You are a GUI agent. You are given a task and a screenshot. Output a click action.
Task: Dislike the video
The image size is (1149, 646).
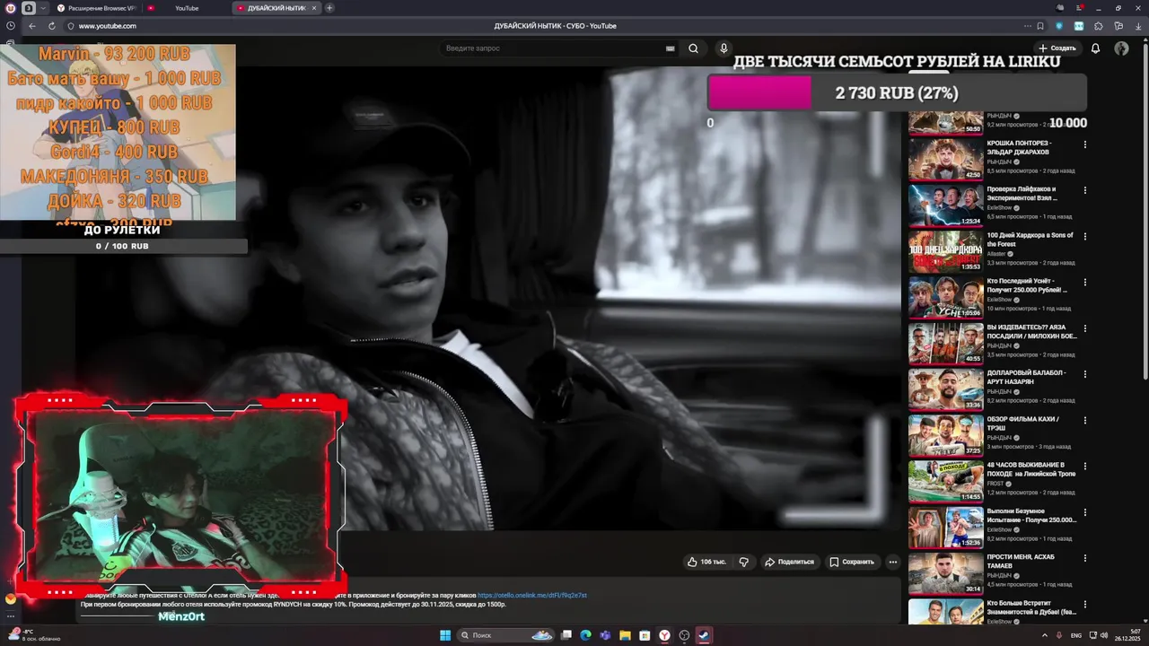[x=743, y=562]
